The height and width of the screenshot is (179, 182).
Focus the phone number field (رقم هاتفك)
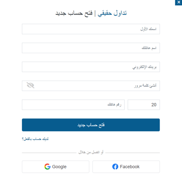coord(73,104)
